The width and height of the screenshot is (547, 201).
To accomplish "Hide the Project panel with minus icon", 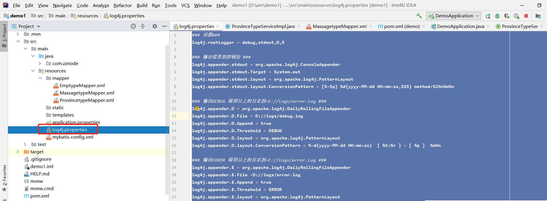I will [x=164, y=26].
